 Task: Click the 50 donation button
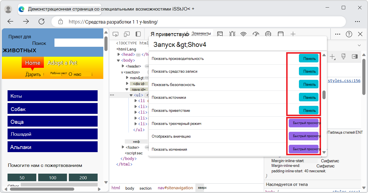click(22, 178)
